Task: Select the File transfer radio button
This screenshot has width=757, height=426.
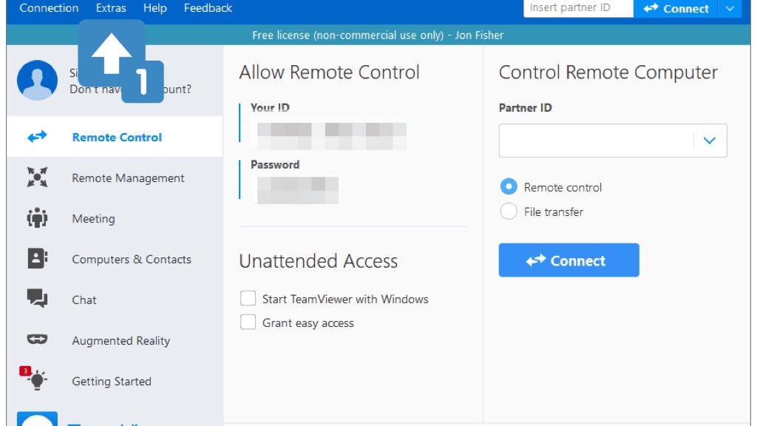Action: [509, 211]
